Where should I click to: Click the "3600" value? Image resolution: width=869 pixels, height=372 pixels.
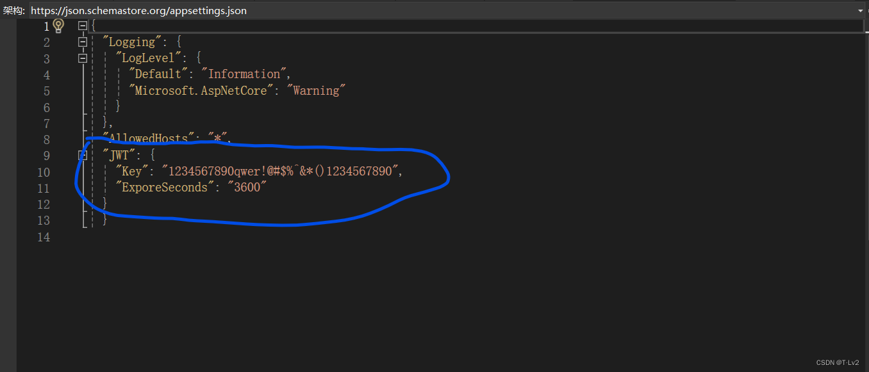click(247, 188)
